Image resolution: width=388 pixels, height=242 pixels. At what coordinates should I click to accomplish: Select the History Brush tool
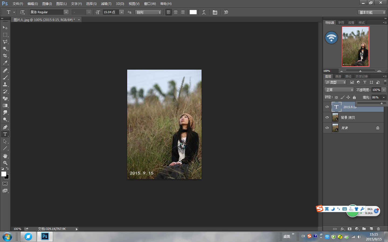[x=5, y=91]
